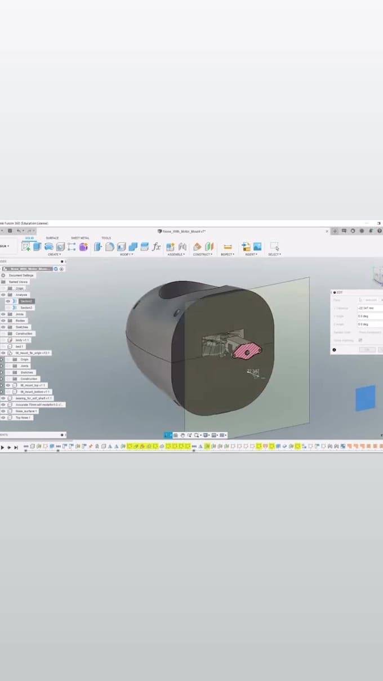
Task: Select the Offset Plane tool
Action: tap(197, 246)
